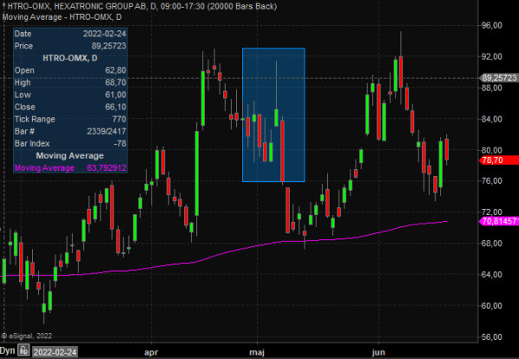Click the Price value 89,25723 in data window
The image size is (519, 359).
(x=109, y=47)
